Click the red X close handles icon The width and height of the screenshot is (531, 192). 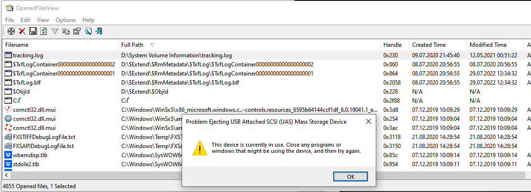pyautogui.click(x=22, y=31)
